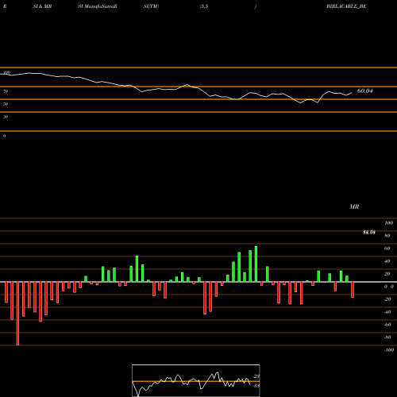Viewport: 397px width, 397px height.
Task: Click the 60 label on MR axis
Action: tap(387, 249)
